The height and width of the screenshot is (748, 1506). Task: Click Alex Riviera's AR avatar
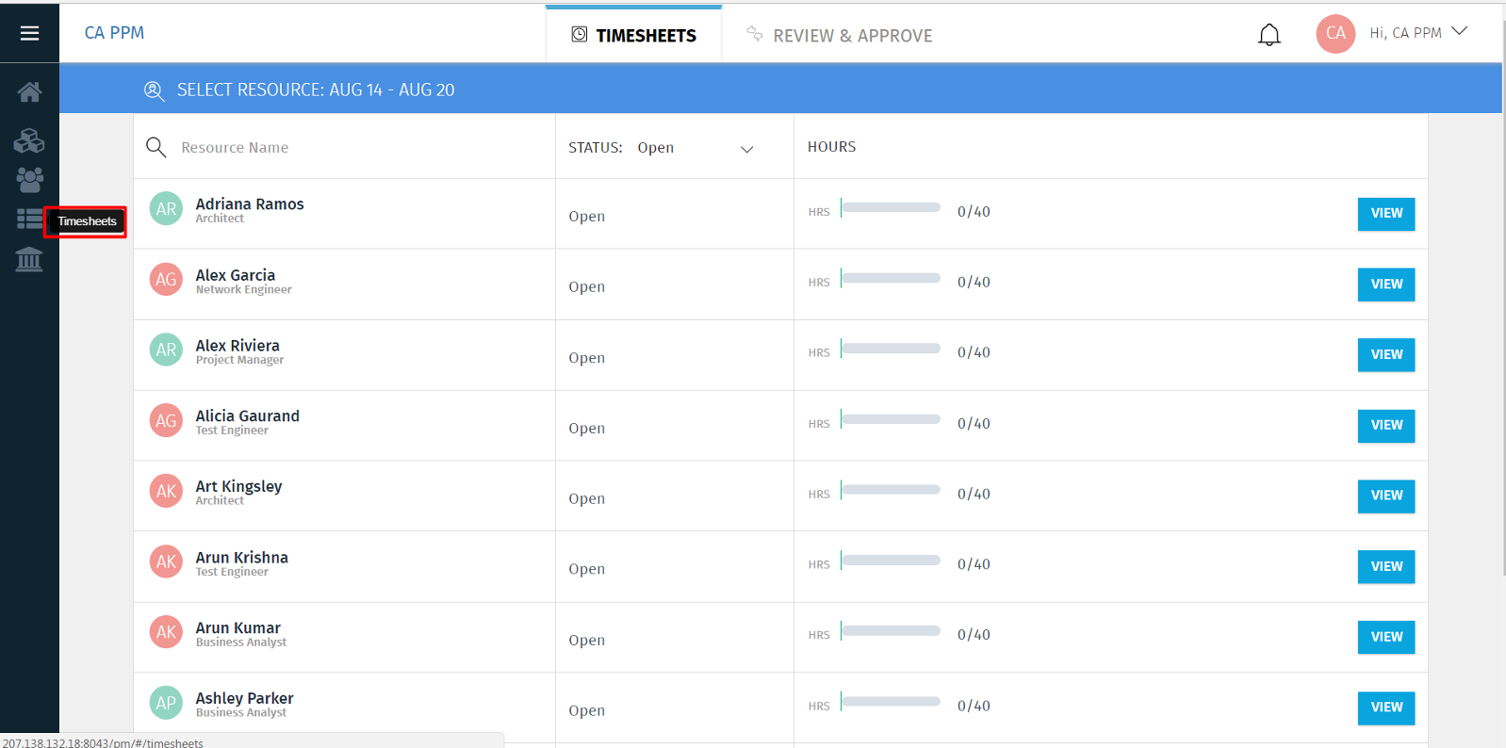tap(166, 350)
